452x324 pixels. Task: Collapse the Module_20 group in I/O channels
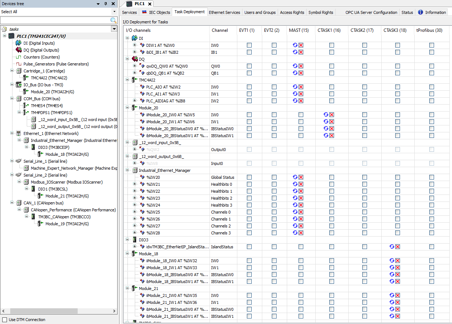[127, 108]
